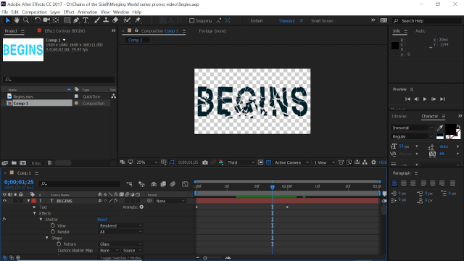Open the Immortal font family dropdown
The width and height of the screenshot is (464, 261).
tap(413, 128)
